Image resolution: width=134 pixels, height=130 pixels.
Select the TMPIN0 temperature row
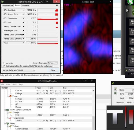click(x=46, y=121)
